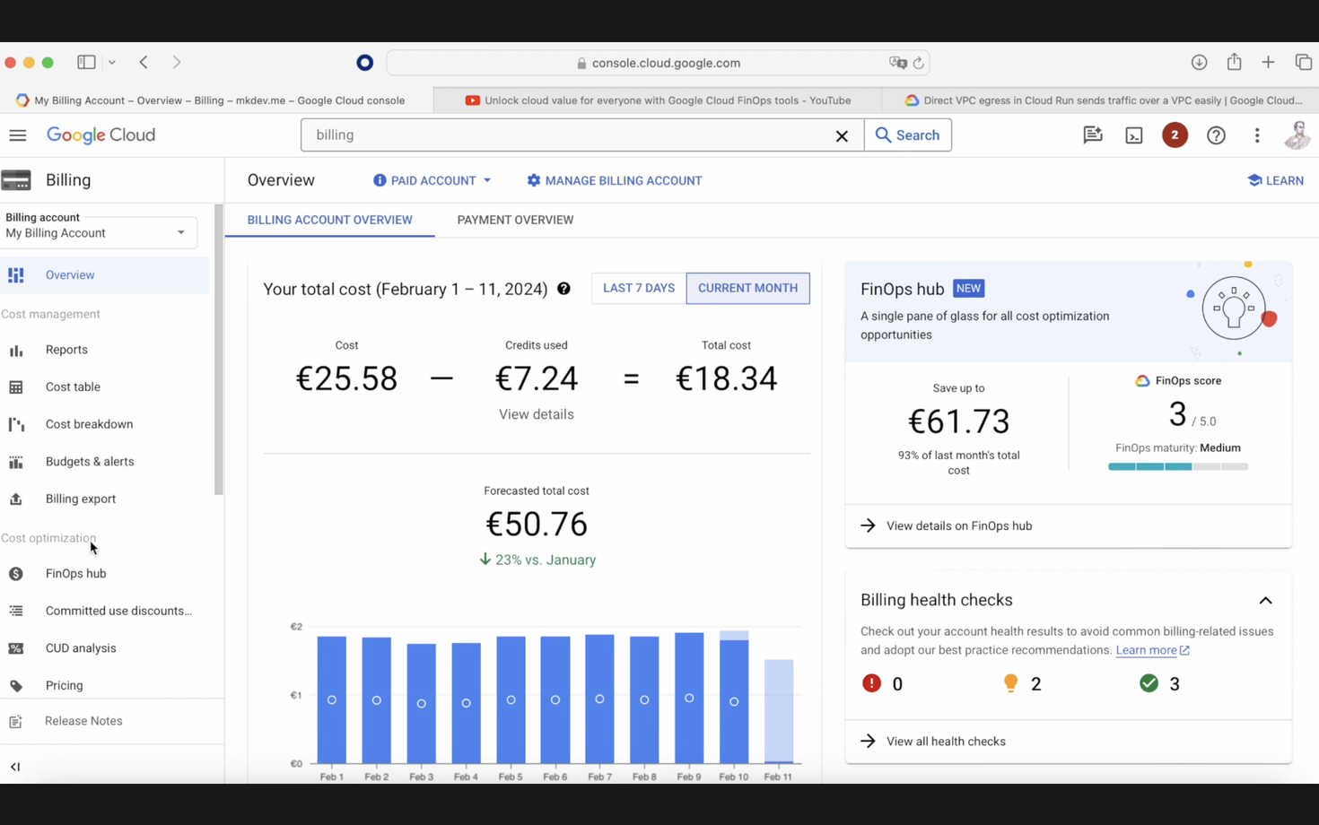Click the console.cloud.google.com address bar
Viewport: 1319px width, 825px height.
[658, 63]
